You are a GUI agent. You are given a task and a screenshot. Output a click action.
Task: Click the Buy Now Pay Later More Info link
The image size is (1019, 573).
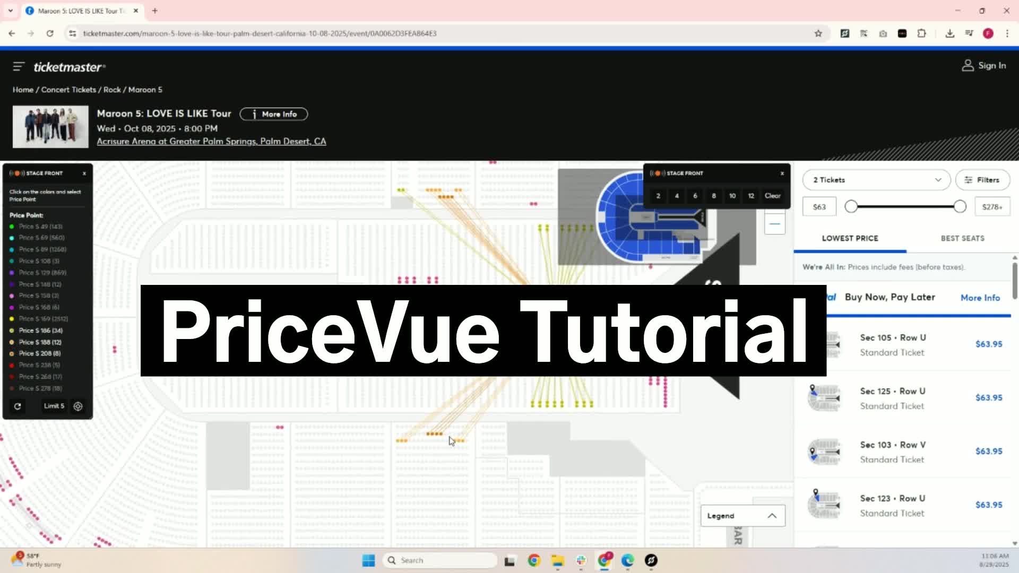point(980,298)
